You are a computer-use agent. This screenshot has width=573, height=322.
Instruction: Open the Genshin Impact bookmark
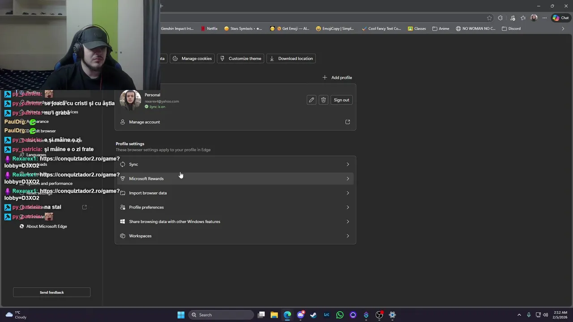tap(177, 29)
